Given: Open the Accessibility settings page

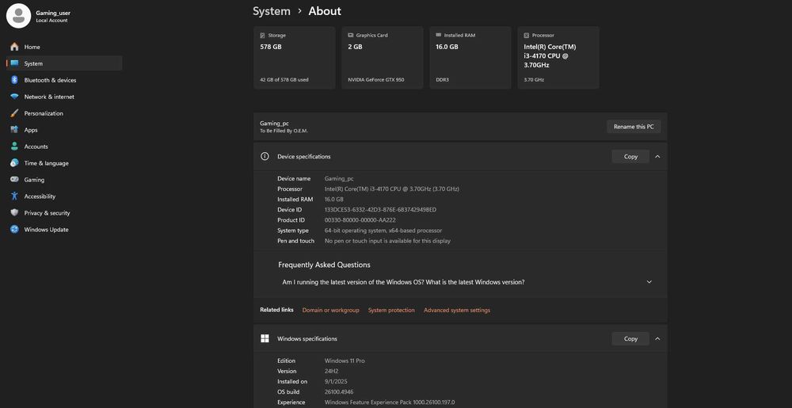Looking at the screenshot, I should (40, 196).
